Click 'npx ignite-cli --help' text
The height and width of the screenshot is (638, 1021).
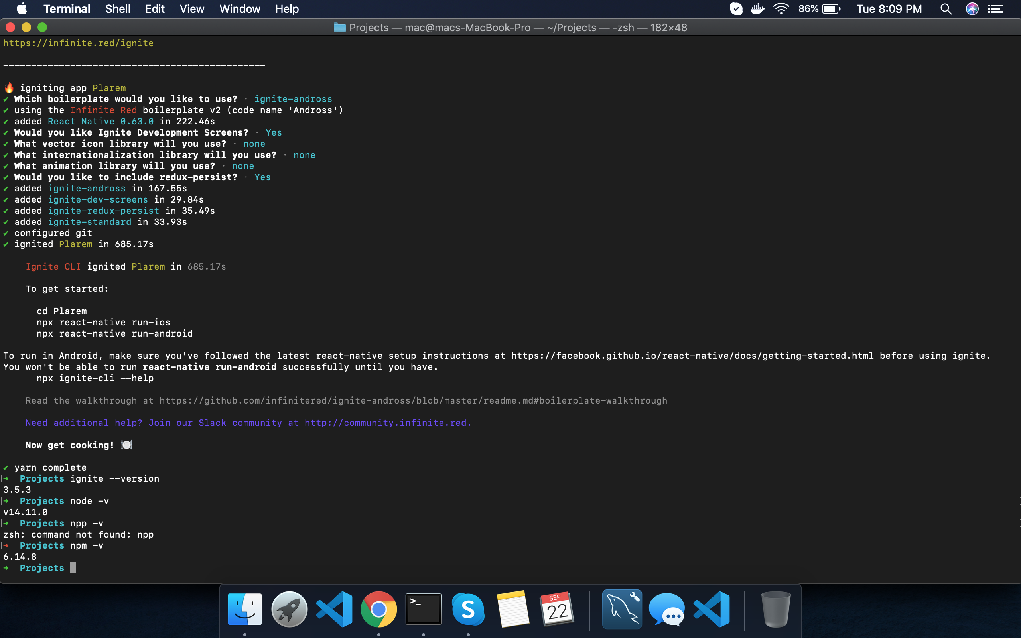pyautogui.click(x=95, y=378)
